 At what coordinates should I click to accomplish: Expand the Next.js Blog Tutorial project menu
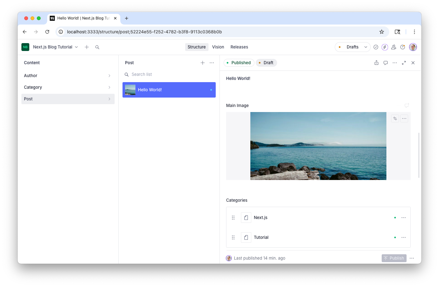pyautogui.click(x=77, y=47)
